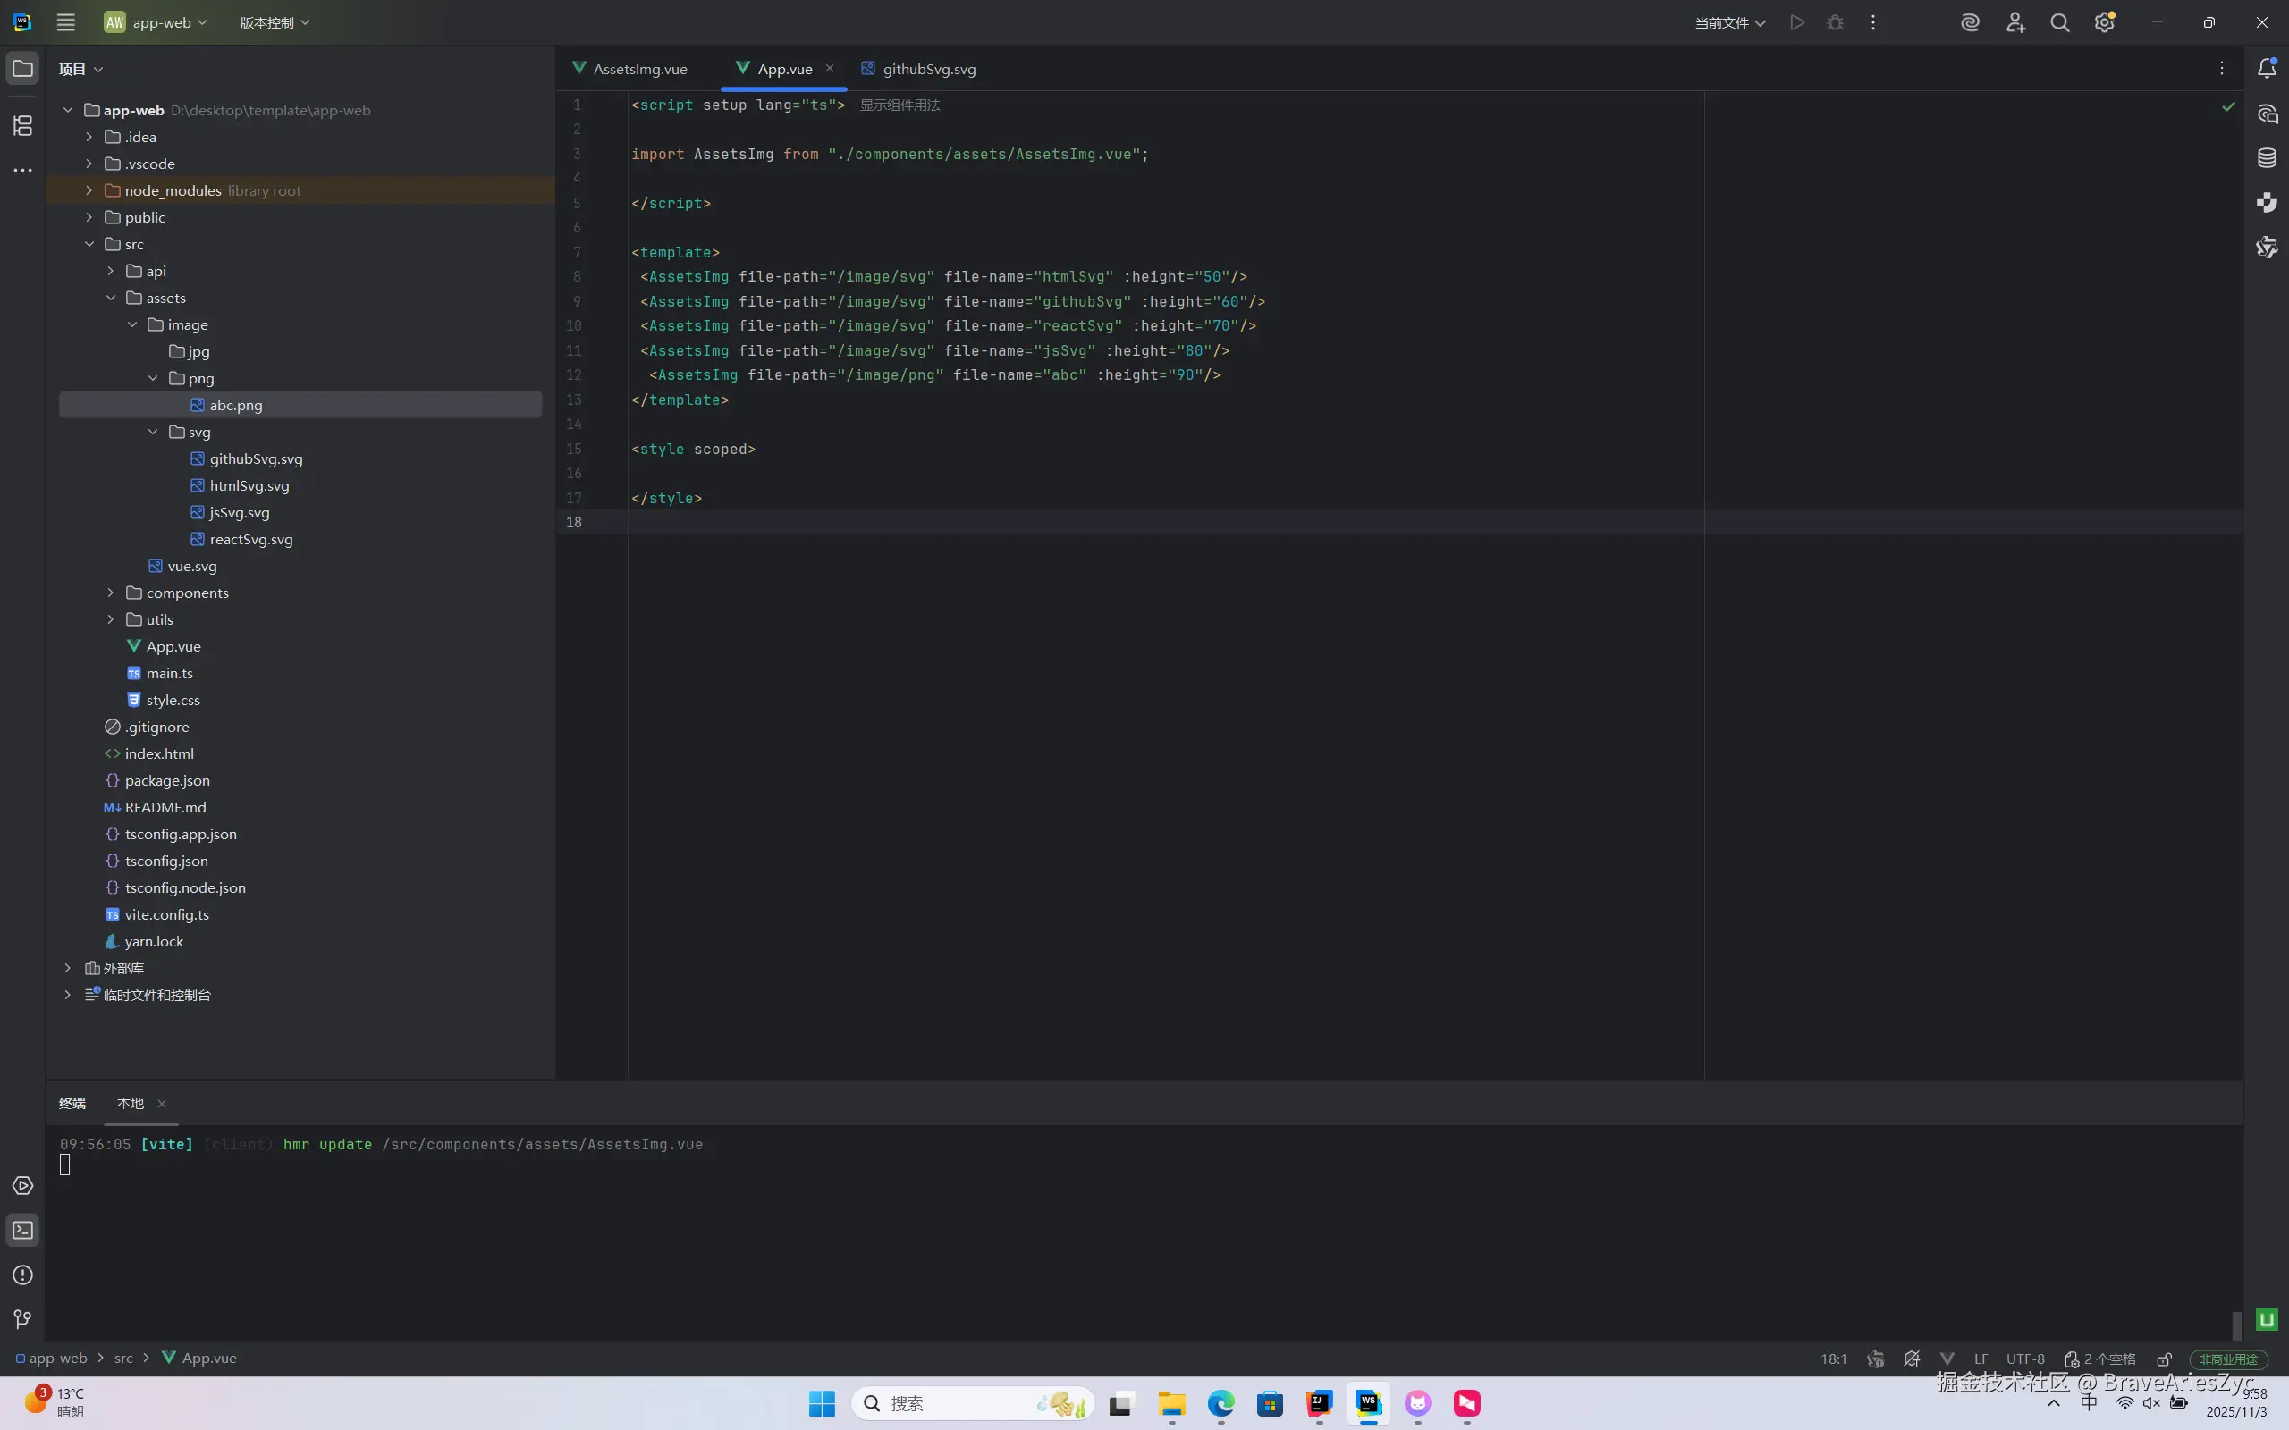The width and height of the screenshot is (2289, 1430).
Task: Open the Git tool window icon
Action: (x=22, y=1319)
